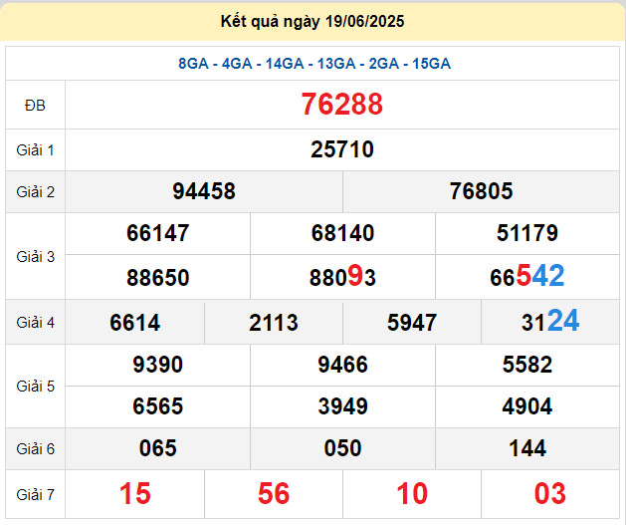Select first prize number 25710
Viewport: 626px width, 525px height.
click(342, 149)
